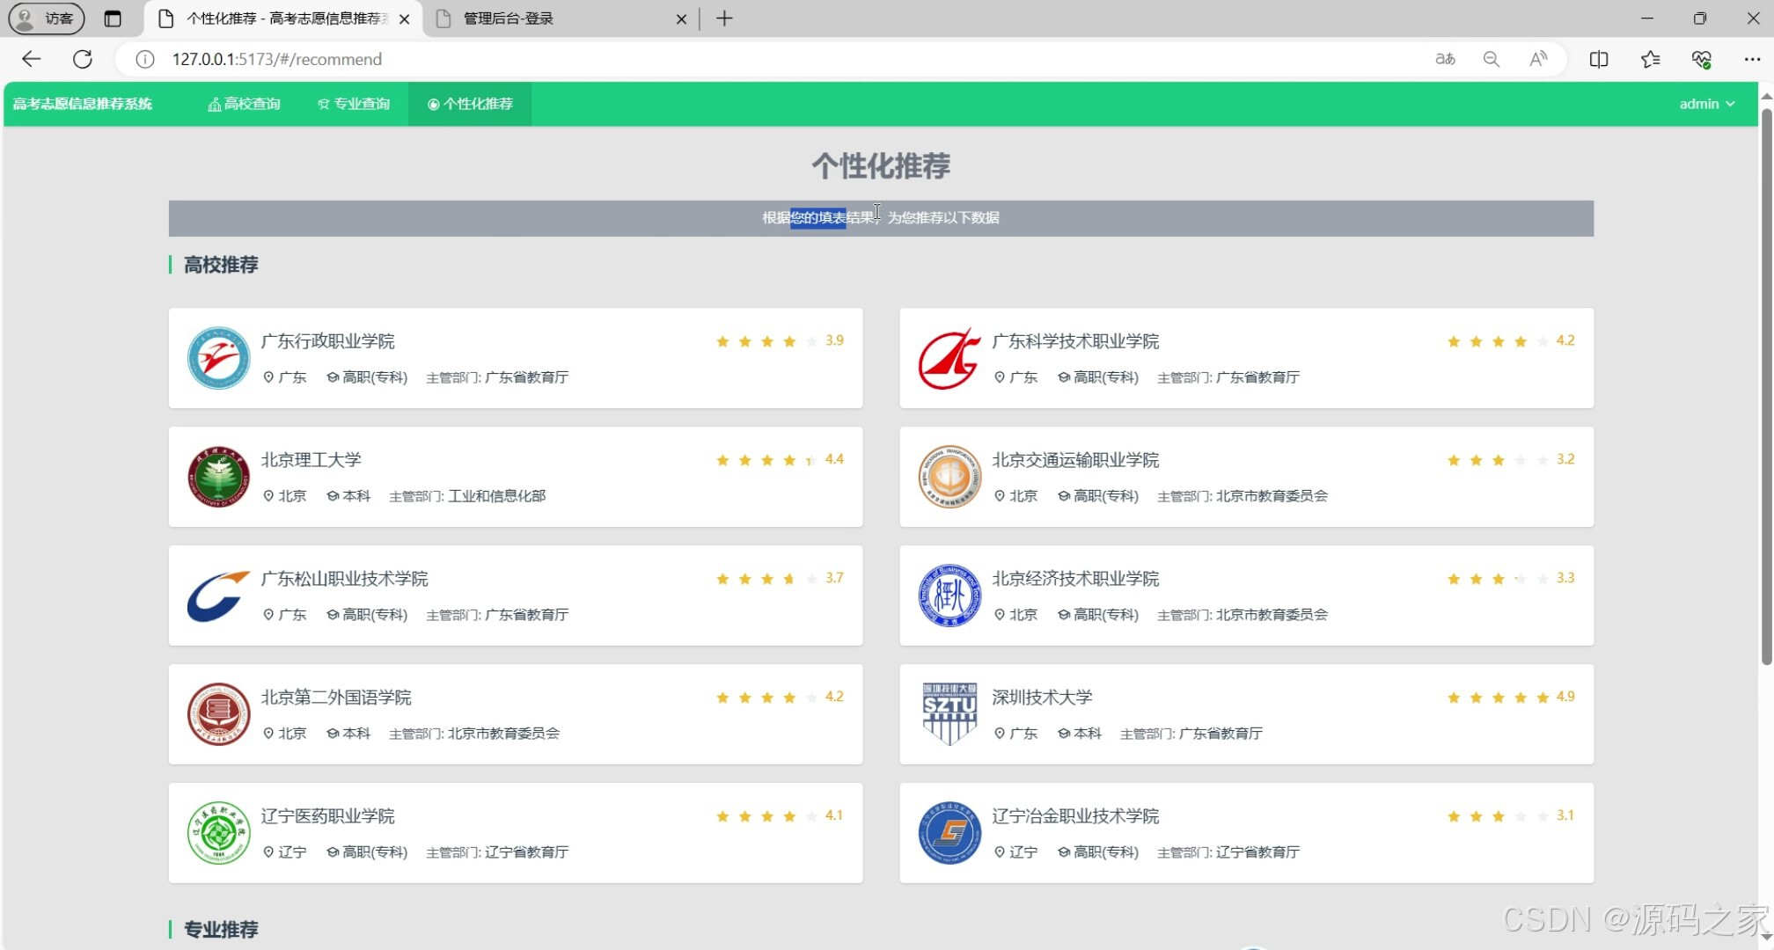Open the split screen icon
The width and height of the screenshot is (1774, 950).
click(x=1599, y=59)
